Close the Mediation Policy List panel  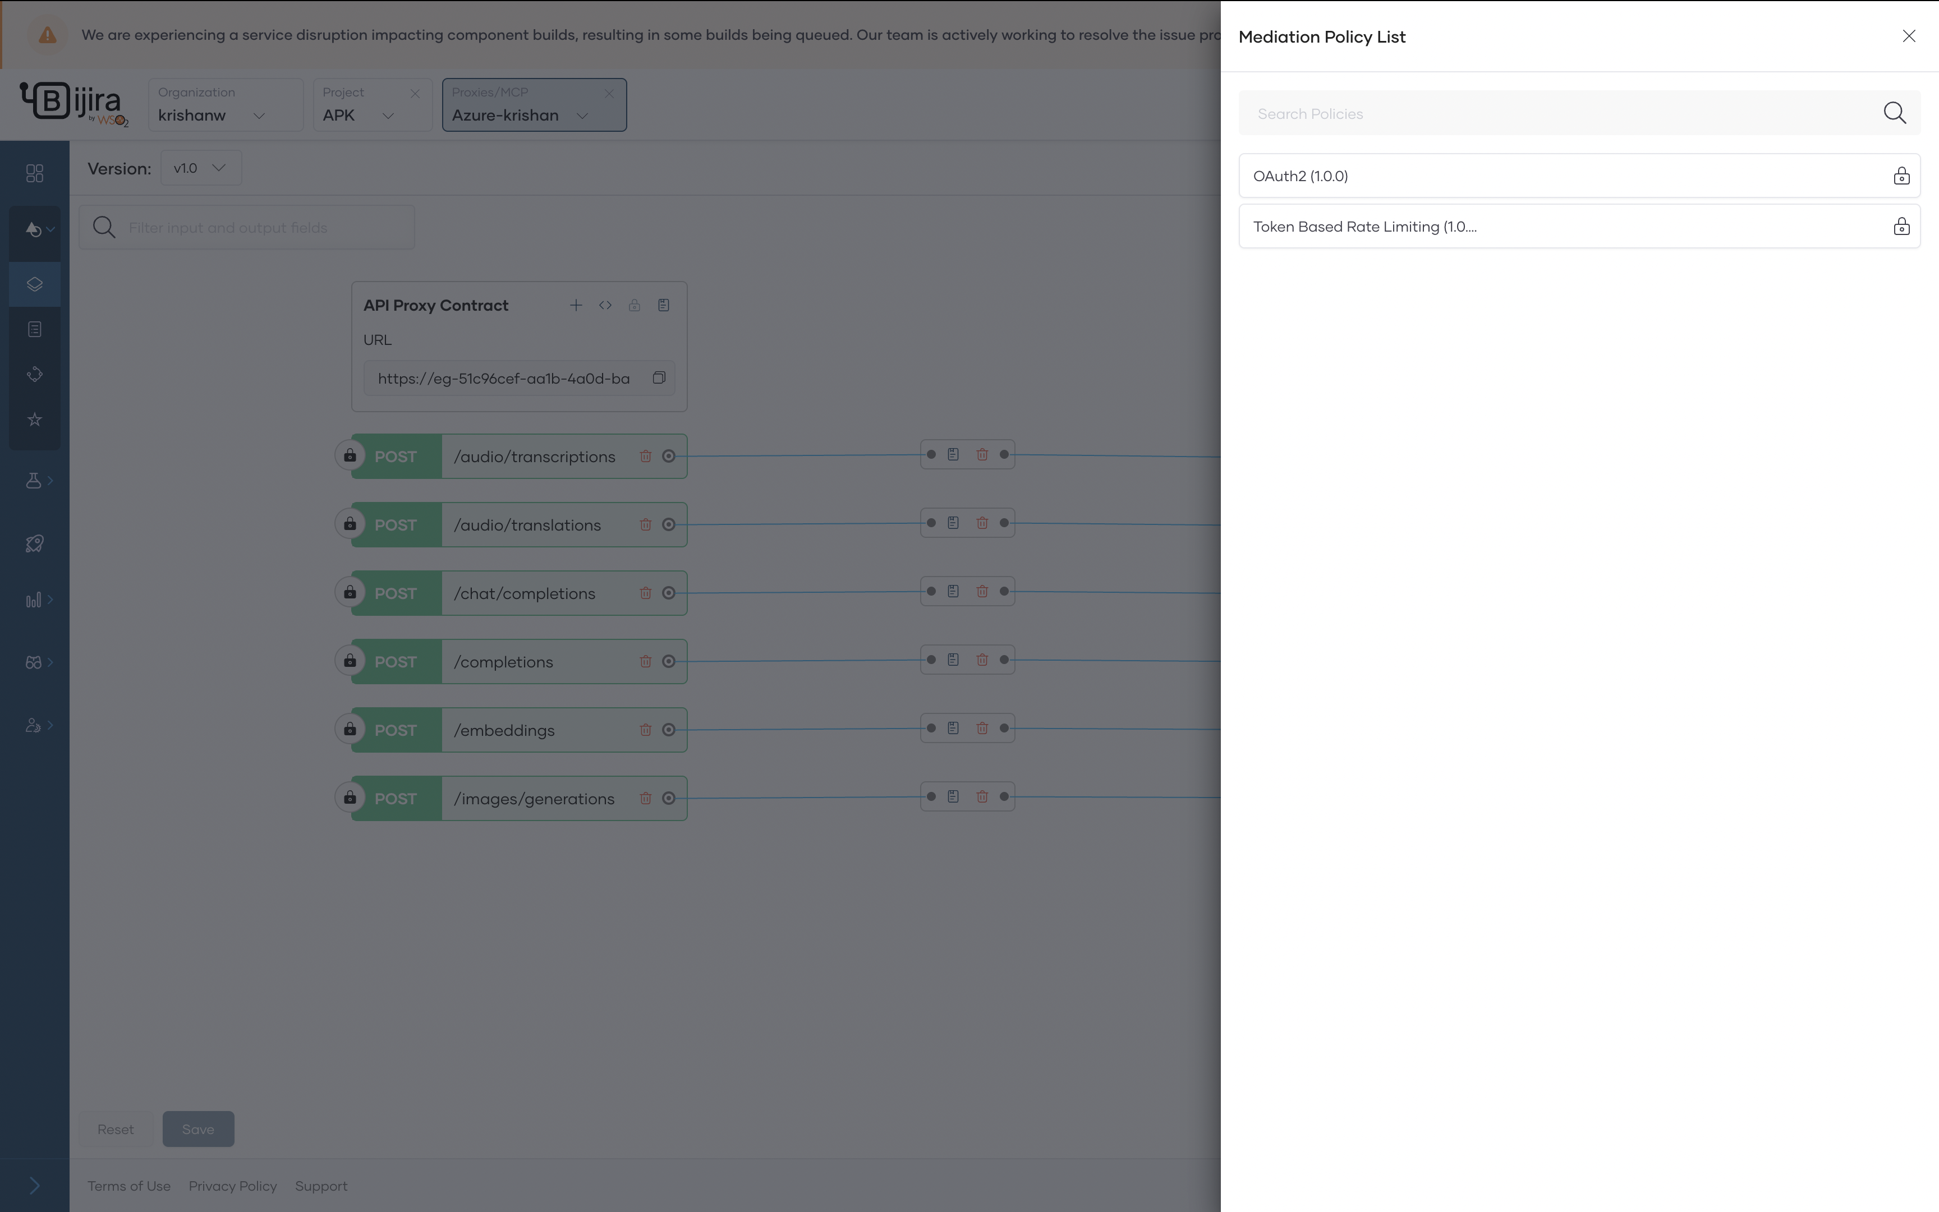point(1909,36)
